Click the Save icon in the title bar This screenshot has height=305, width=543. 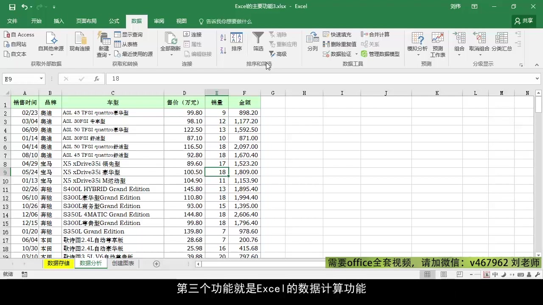click(x=12, y=7)
